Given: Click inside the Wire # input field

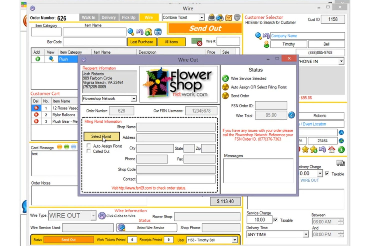Looking at the screenshot, I should tap(228, 41).
